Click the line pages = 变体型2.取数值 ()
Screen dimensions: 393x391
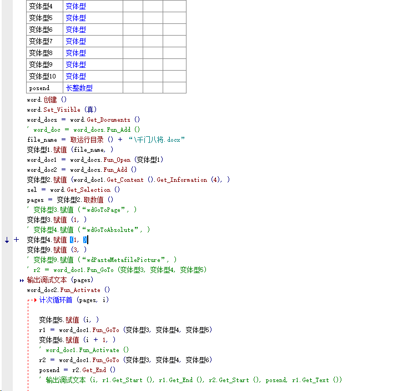(x=70, y=200)
